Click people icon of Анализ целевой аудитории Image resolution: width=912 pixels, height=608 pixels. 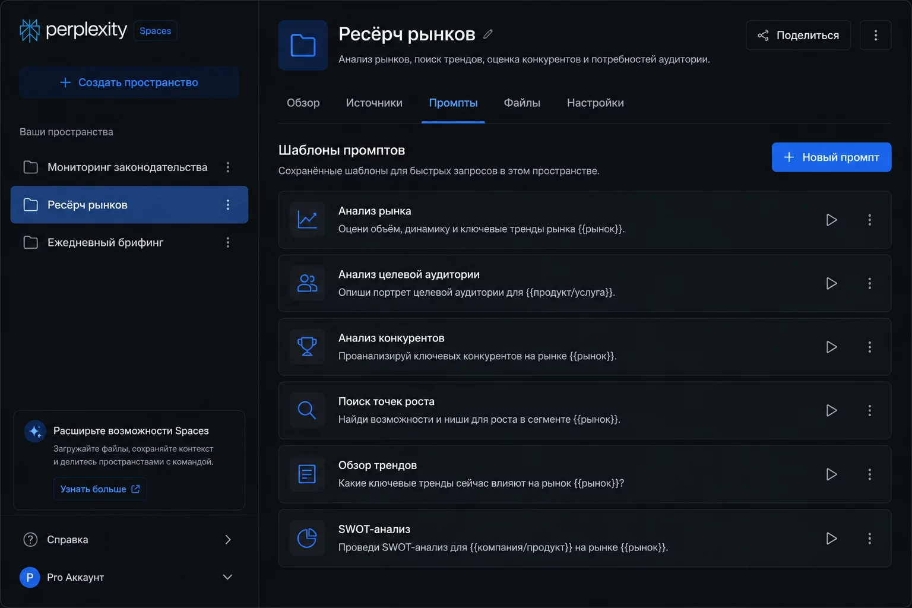(x=307, y=283)
